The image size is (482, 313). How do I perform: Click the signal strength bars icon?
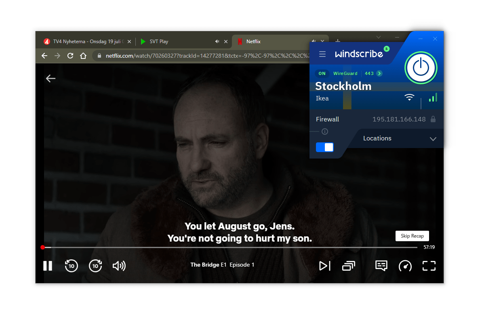pyautogui.click(x=433, y=98)
